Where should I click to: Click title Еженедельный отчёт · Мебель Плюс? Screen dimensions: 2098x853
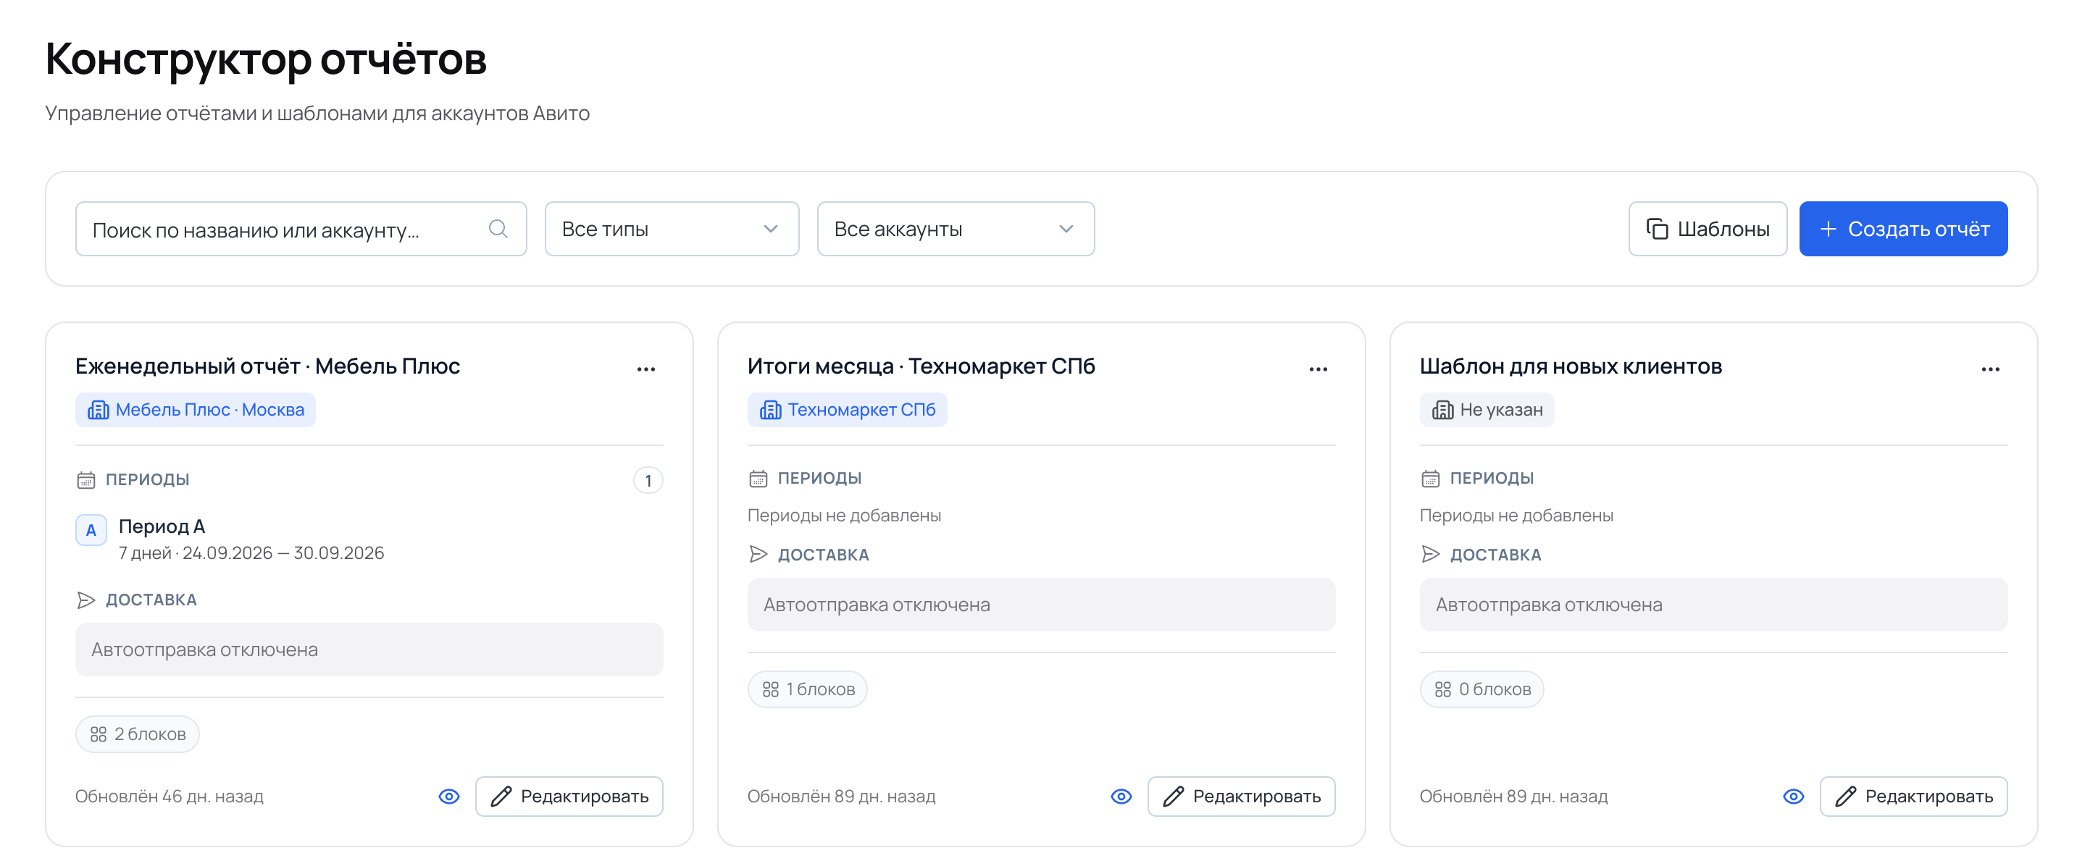point(268,366)
